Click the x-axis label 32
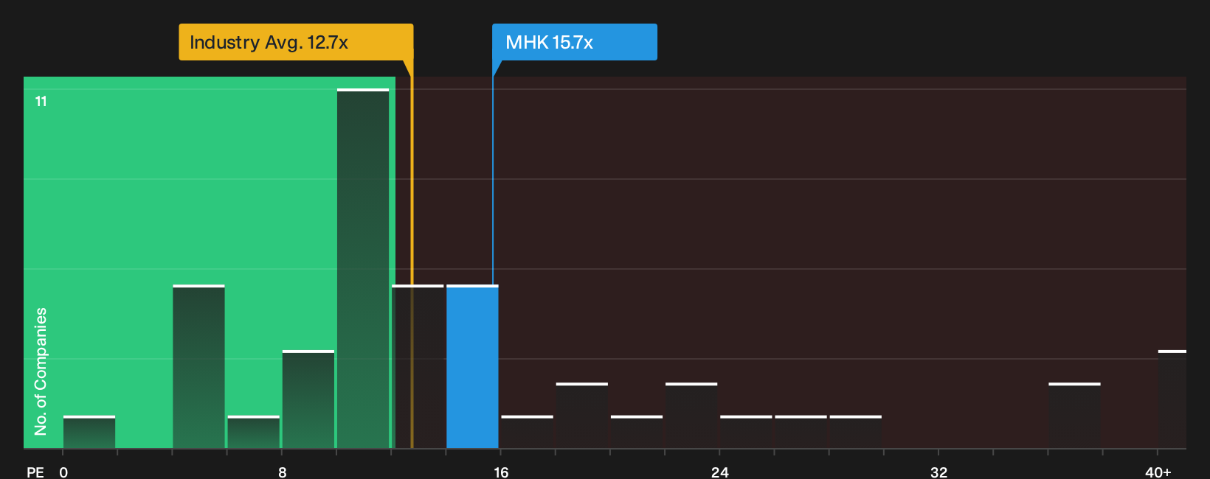1210x479 pixels. (938, 472)
